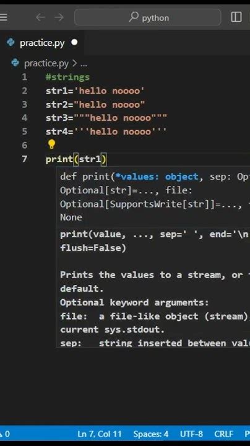
Task: Select the practice.py editor tab
Action: 42,43
